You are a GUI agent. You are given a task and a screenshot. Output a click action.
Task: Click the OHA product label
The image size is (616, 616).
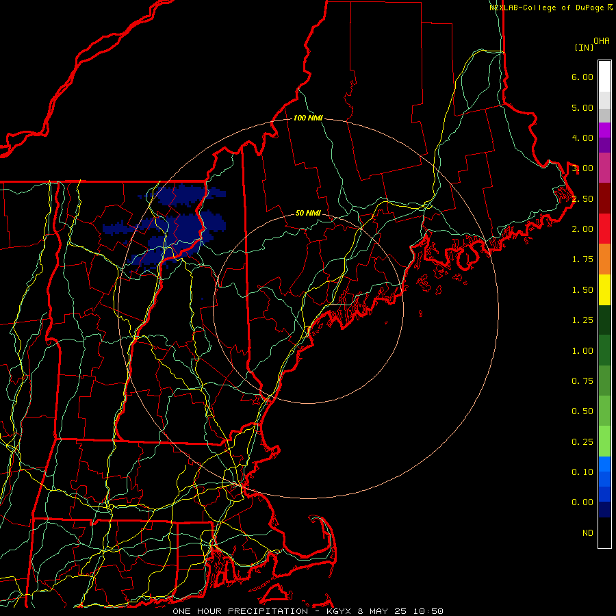[x=602, y=41]
